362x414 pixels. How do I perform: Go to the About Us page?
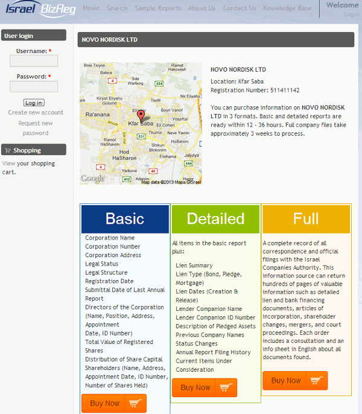point(202,8)
